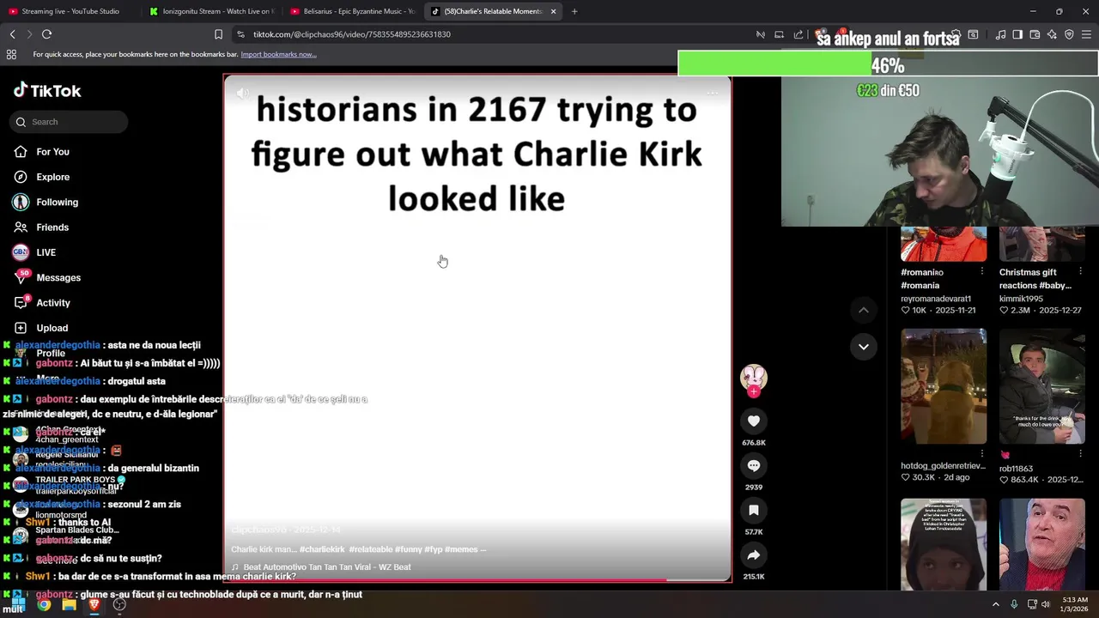Open the hotdog_goldenretriever dog video thumbnail

pos(944,386)
